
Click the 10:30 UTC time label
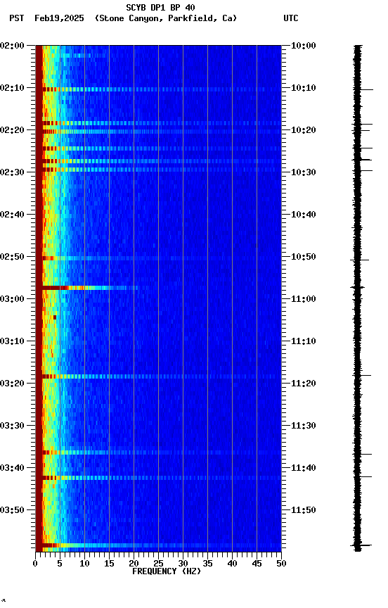click(303, 172)
